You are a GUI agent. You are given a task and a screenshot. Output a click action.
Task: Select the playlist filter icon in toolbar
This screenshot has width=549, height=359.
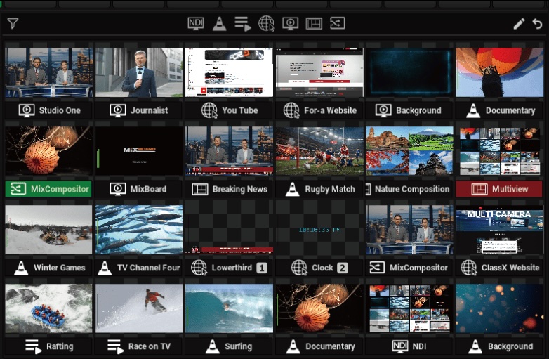coord(243,24)
